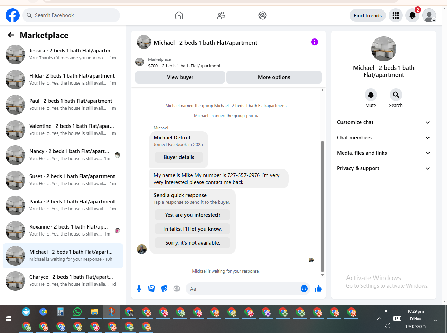Open the emoji picker in message box
This screenshot has width=447, height=333.
[304, 289]
